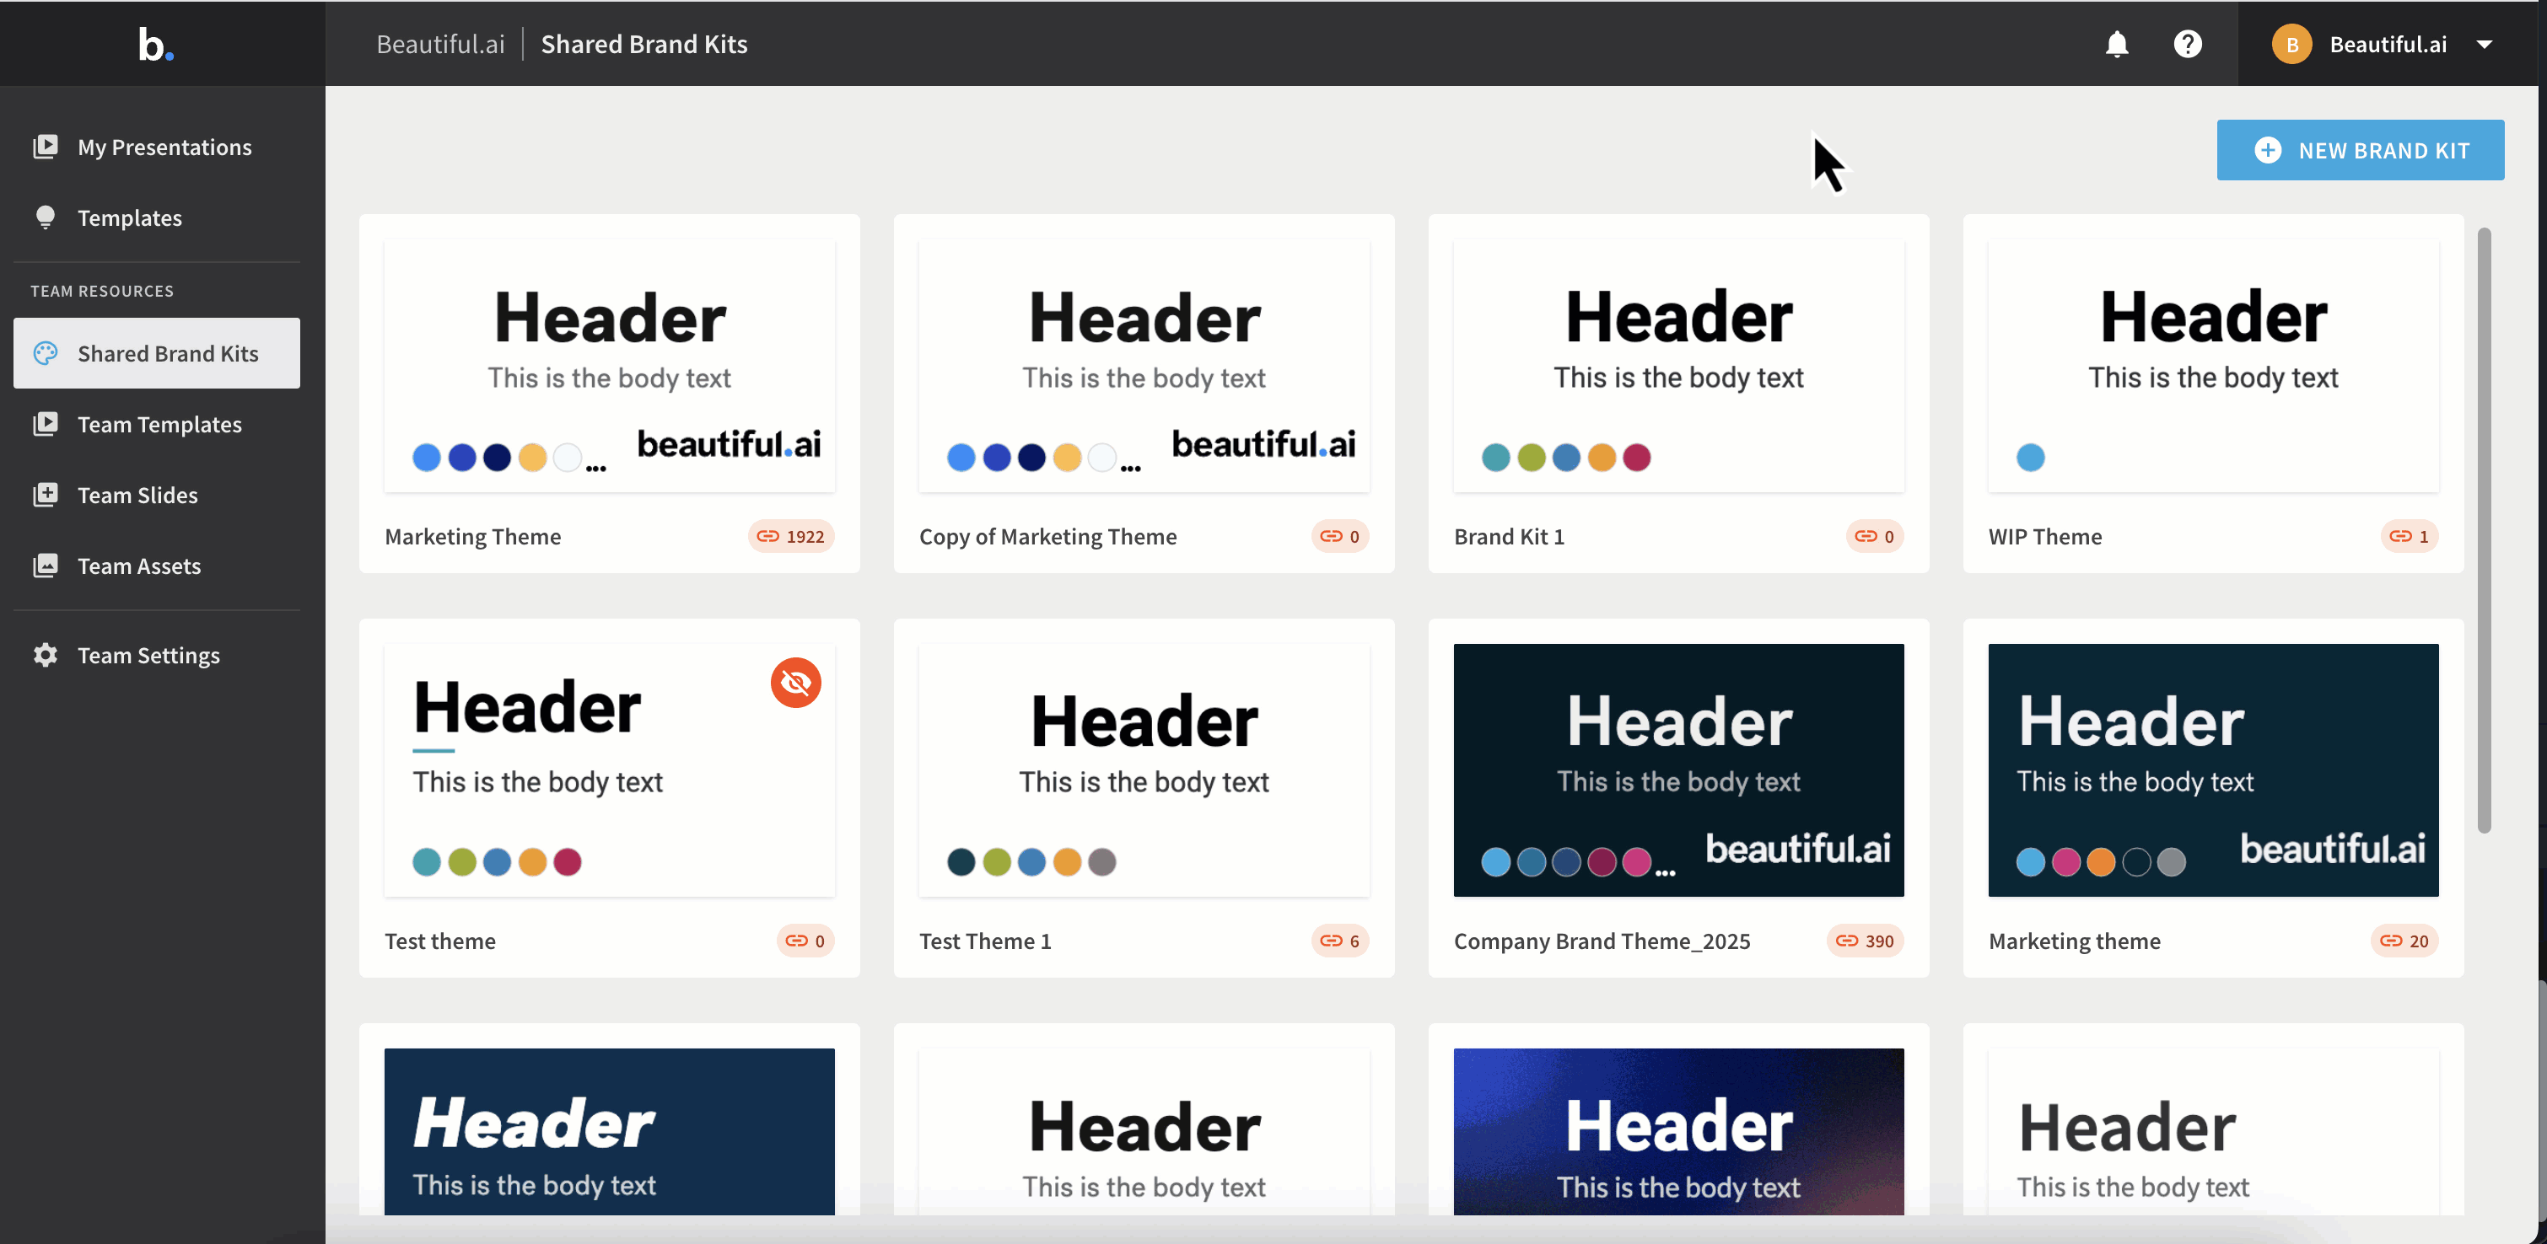This screenshot has width=2547, height=1244.
Task: Click the NEW BRAND KIT button
Action: [x=2360, y=150]
